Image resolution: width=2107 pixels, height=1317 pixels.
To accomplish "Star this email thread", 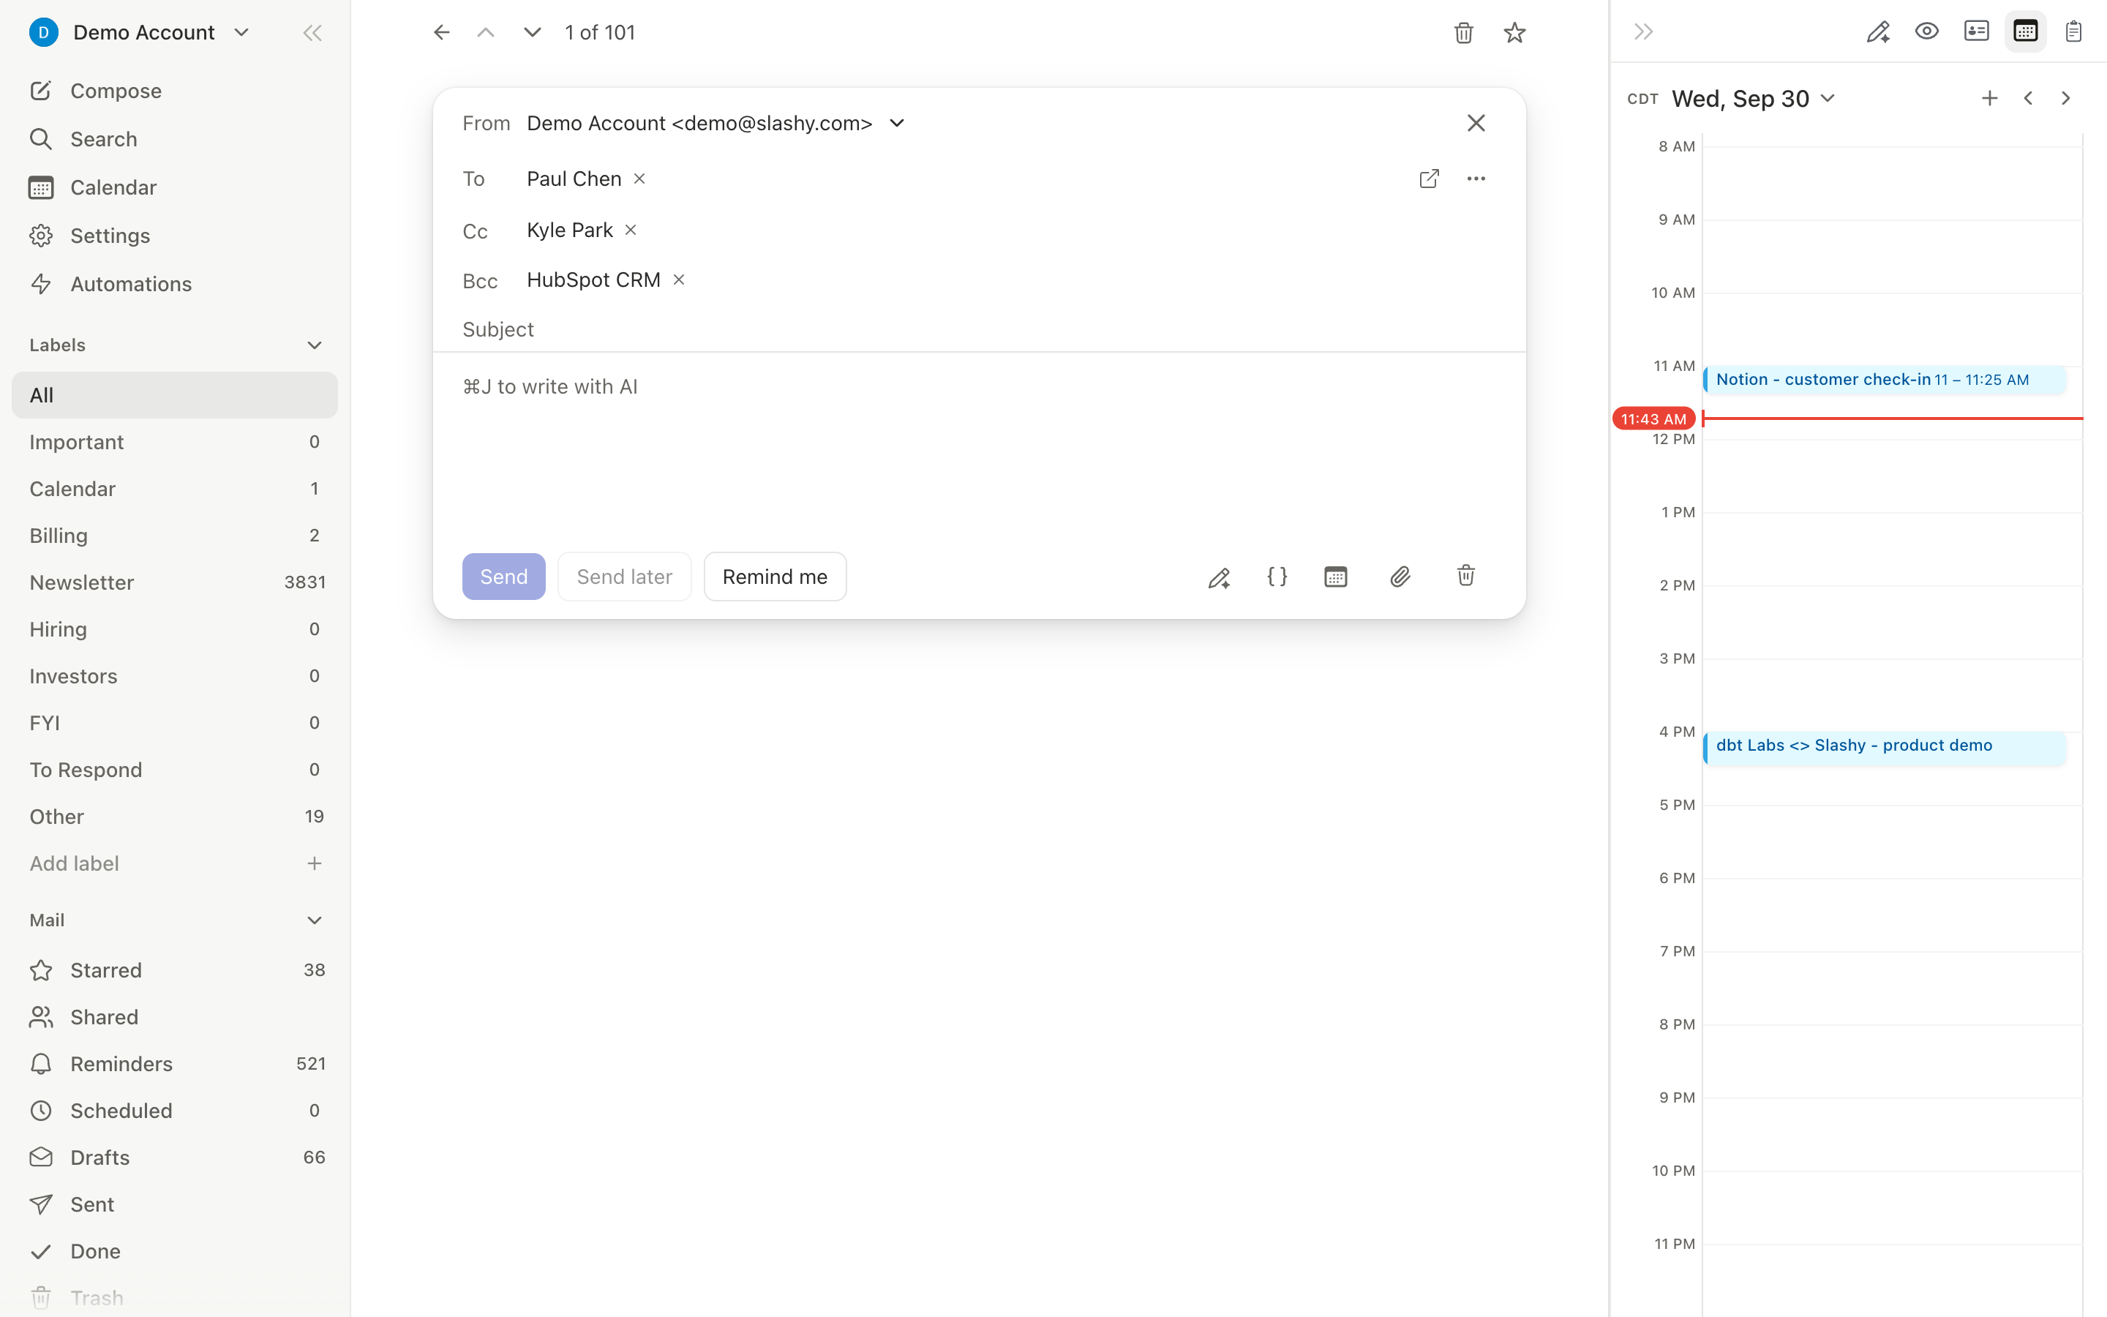I will click(x=1515, y=33).
